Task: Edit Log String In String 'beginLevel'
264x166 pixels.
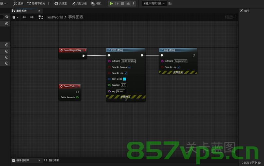Action: (x=181, y=61)
